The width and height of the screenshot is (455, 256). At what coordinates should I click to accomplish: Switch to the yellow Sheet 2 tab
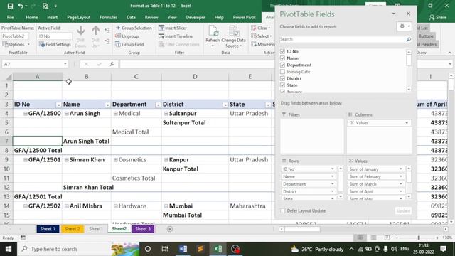coord(73,229)
